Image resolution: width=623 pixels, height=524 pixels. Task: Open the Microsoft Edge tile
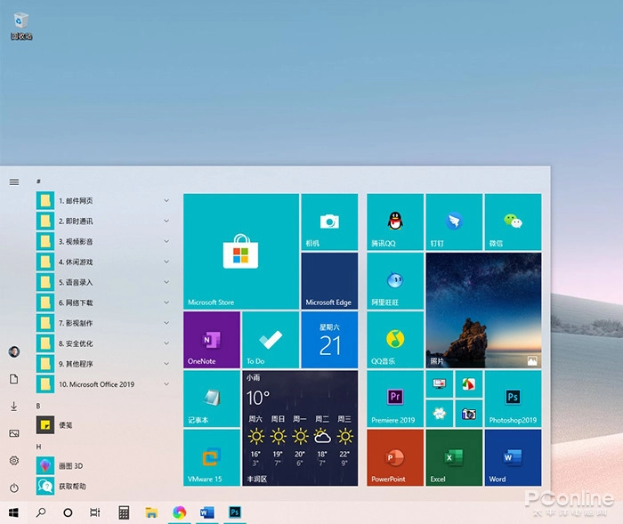click(329, 281)
